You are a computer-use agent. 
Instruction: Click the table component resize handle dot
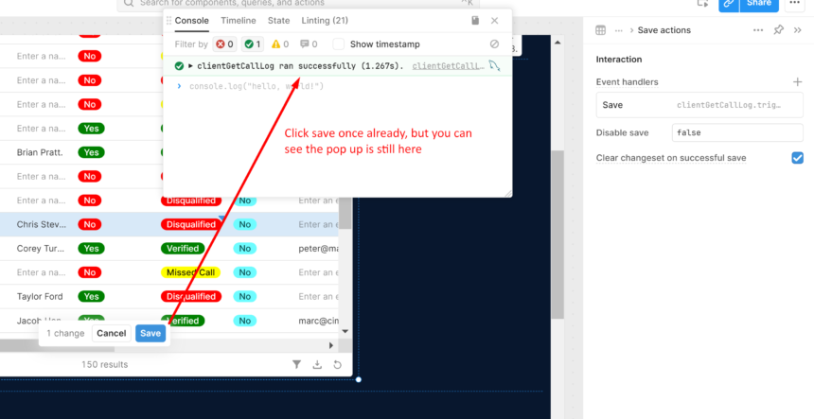click(x=358, y=379)
